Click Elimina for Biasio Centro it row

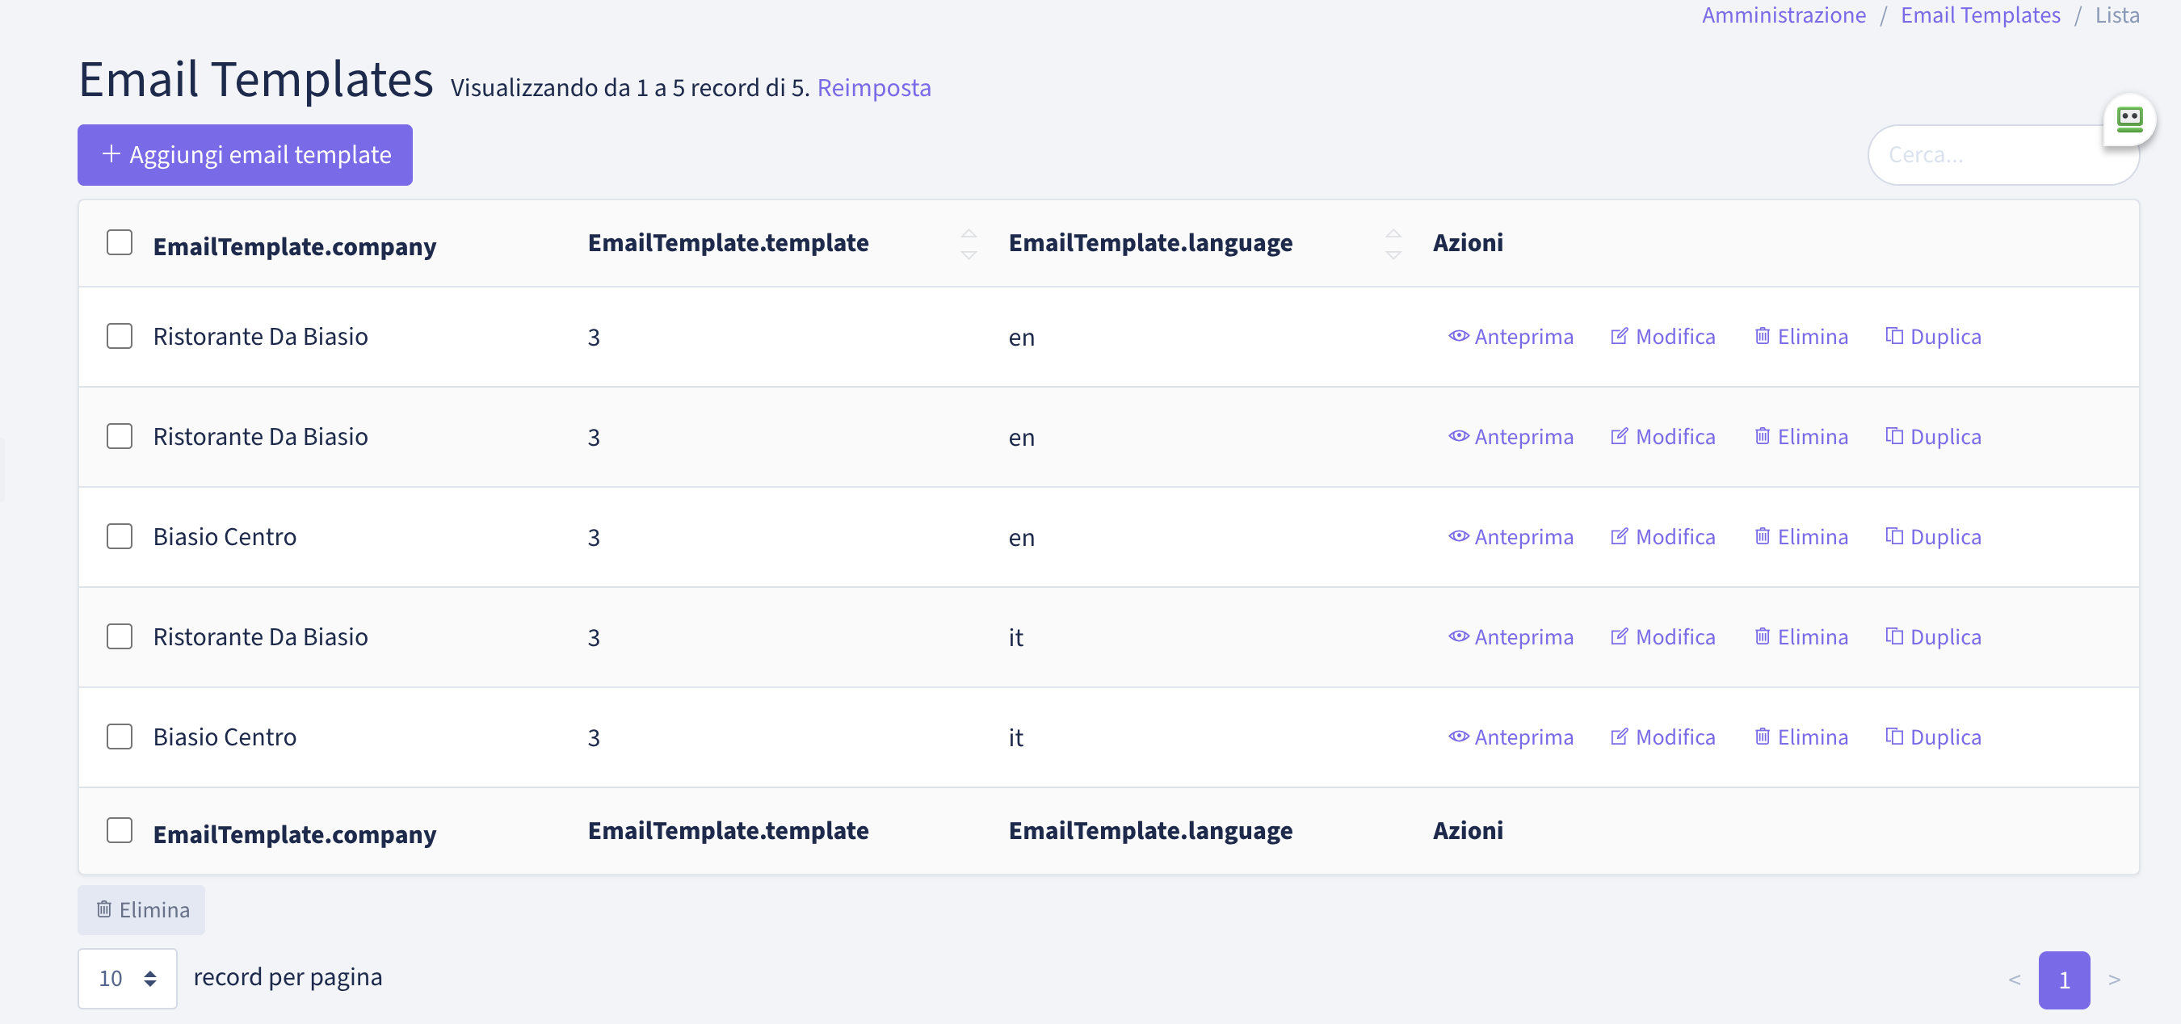point(1801,737)
